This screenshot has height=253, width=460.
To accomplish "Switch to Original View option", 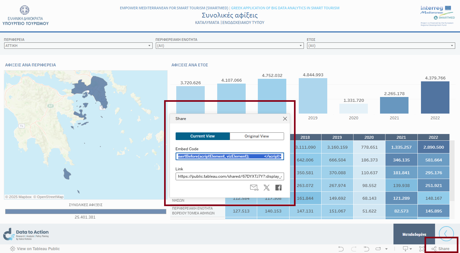I will coord(257,136).
